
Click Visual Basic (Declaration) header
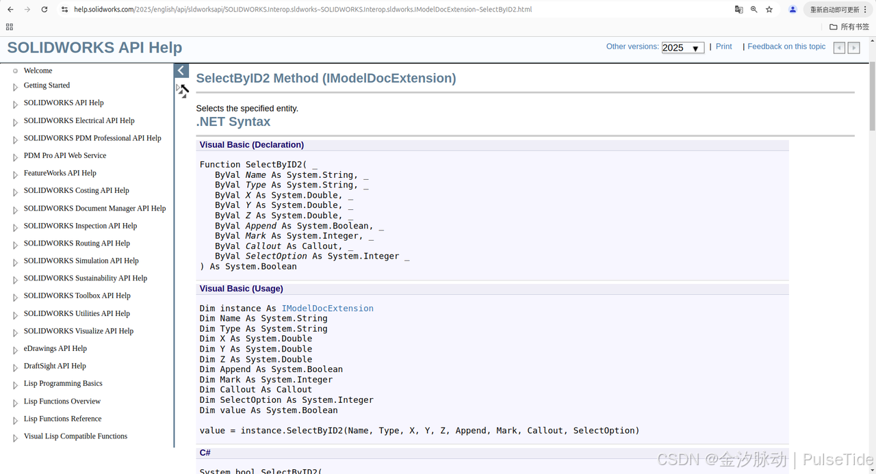pyautogui.click(x=252, y=145)
